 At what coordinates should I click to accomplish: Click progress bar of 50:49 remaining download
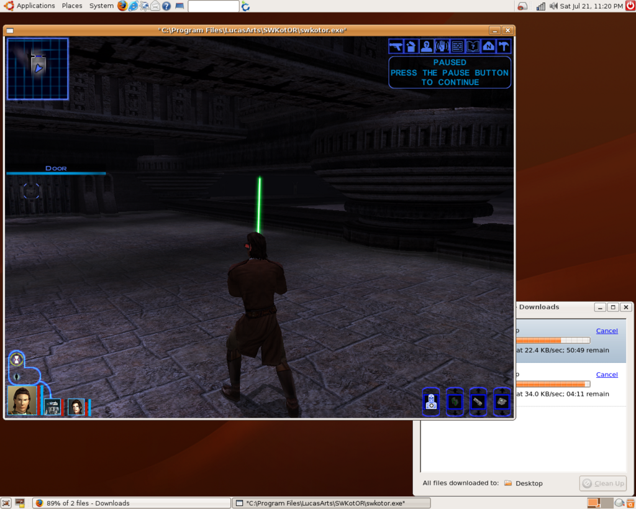[553, 340]
